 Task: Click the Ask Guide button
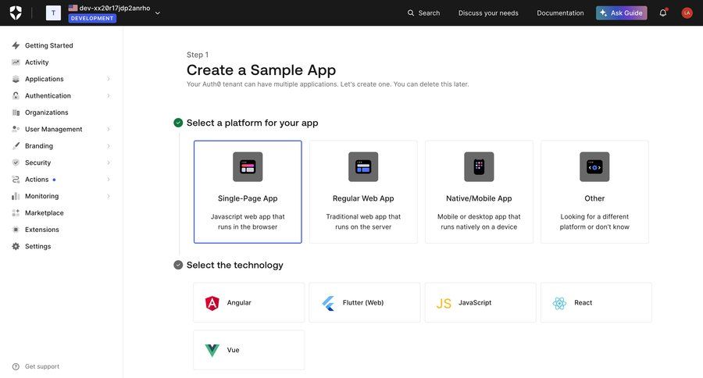[622, 13]
